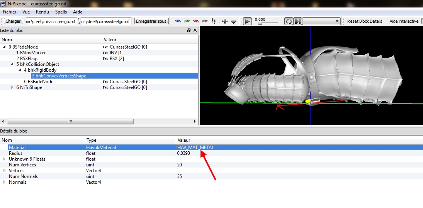Select the red eye side view icon
Viewport: 423px width, 208px height.
point(196,21)
